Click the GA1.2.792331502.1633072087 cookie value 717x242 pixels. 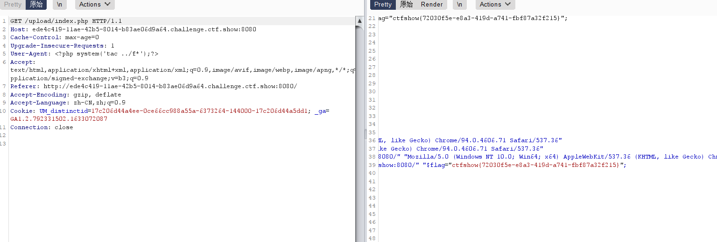pyautogui.click(x=59, y=119)
